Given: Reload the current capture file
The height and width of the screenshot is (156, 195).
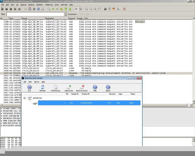Looking at the screenshot, I should 38,9.
